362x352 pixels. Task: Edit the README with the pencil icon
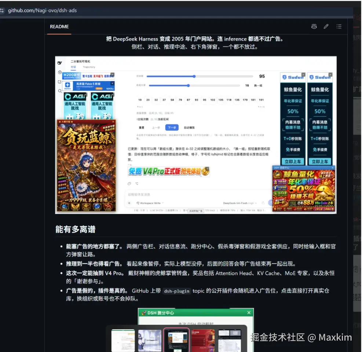click(x=326, y=26)
